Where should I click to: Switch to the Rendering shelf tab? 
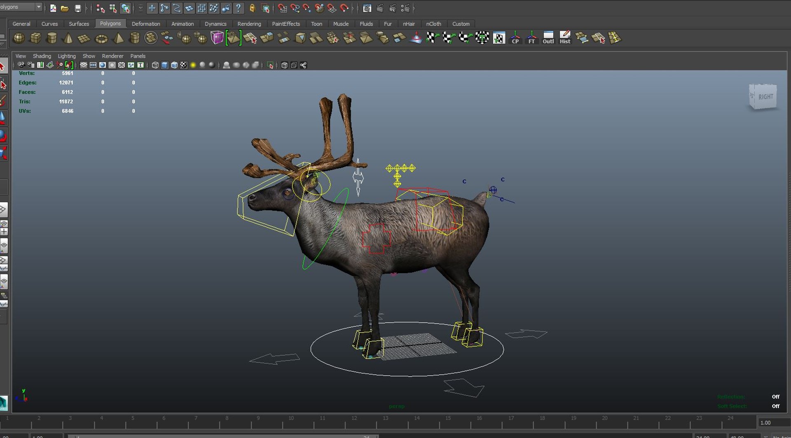249,24
